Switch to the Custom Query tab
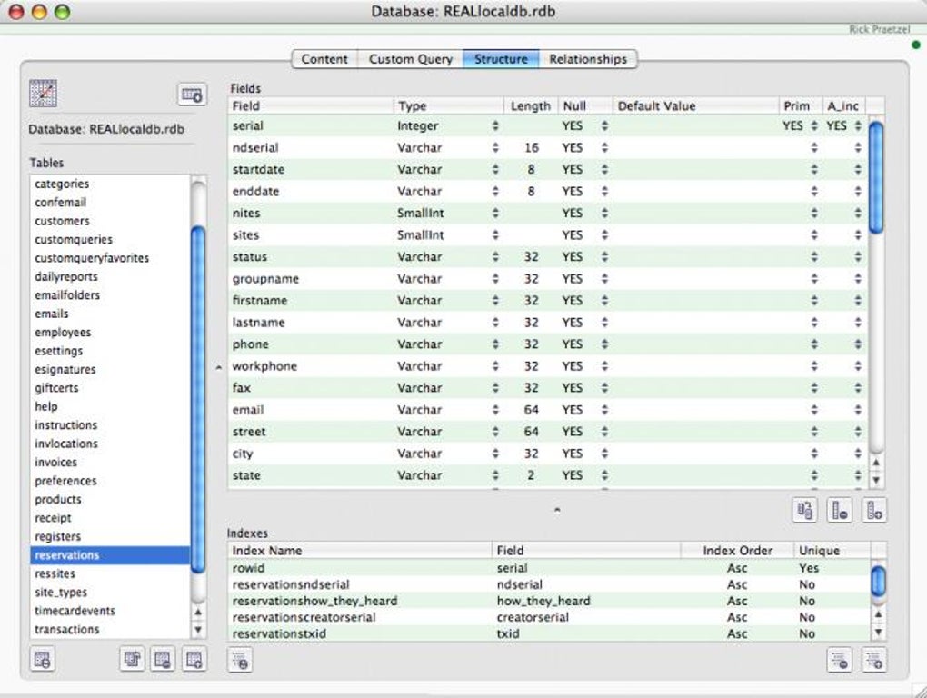Image resolution: width=927 pixels, height=698 pixels. [x=410, y=59]
